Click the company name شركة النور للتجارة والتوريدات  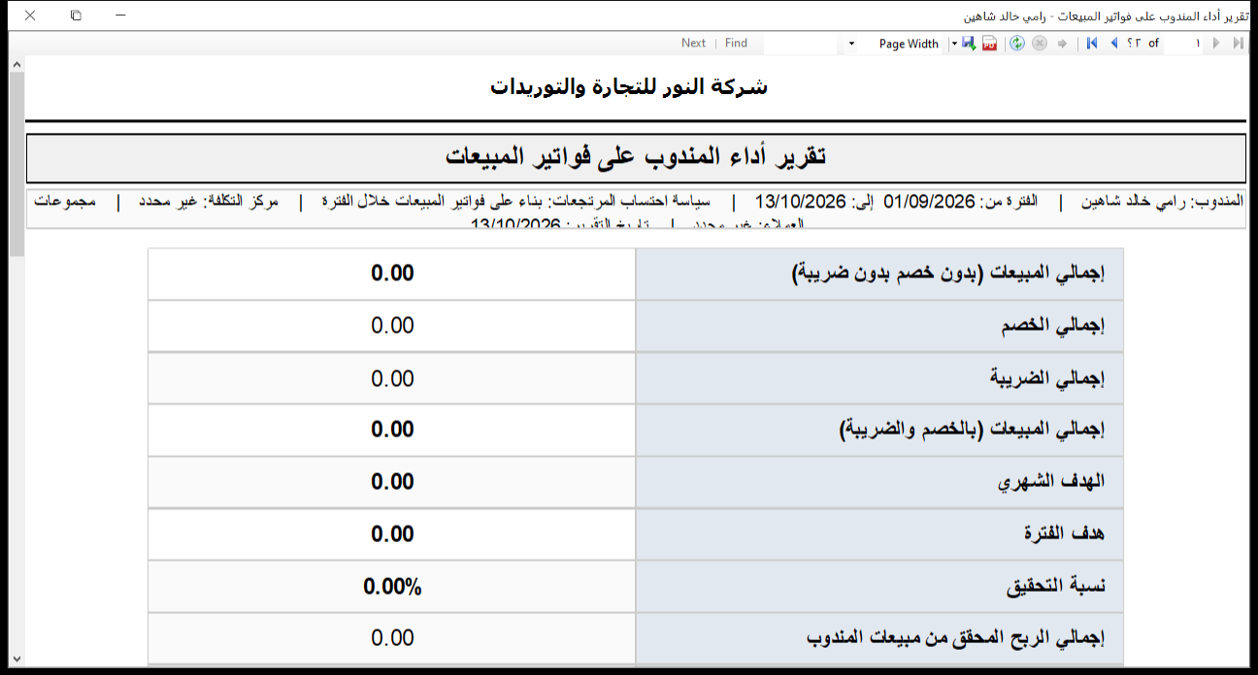(x=628, y=86)
